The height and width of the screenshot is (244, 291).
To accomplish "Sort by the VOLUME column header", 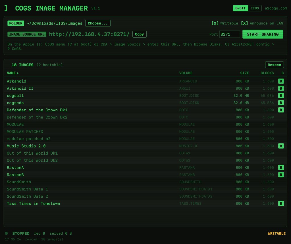I will click(x=186, y=73).
